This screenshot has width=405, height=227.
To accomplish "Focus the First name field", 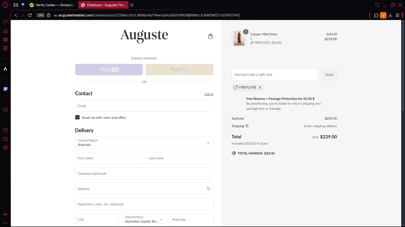I will tap(109, 158).
